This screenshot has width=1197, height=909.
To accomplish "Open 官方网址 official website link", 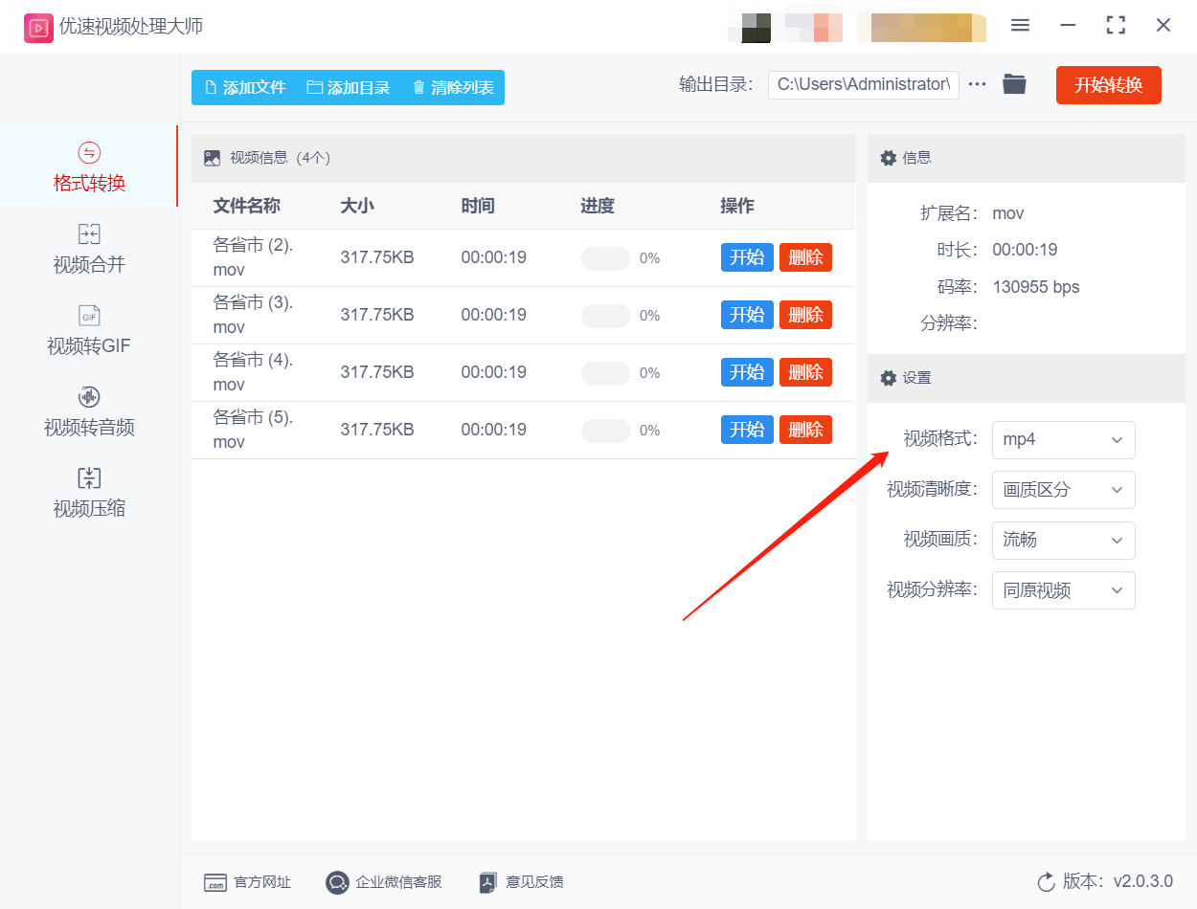I will point(247,882).
